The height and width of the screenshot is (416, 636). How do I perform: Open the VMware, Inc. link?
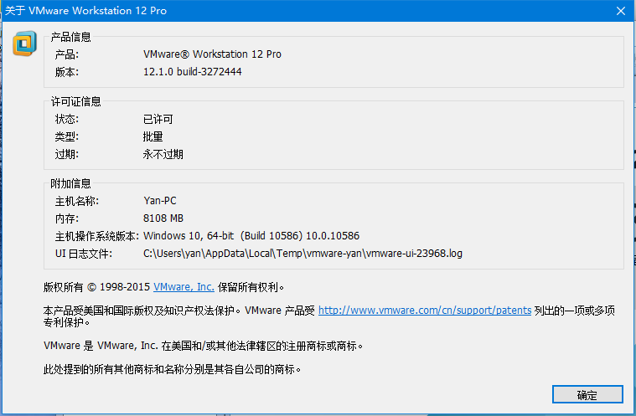tap(184, 287)
